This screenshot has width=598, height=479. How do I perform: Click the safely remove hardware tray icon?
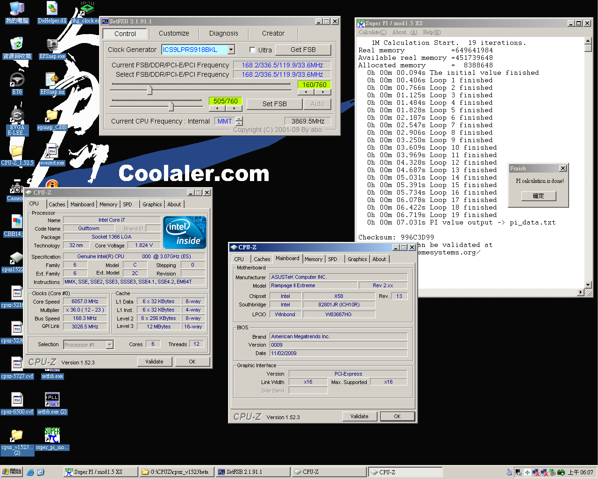click(553, 472)
